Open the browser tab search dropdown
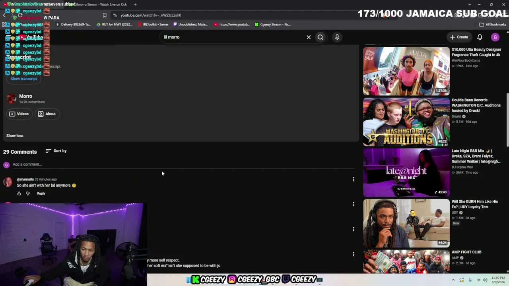The height and width of the screenshot is (286, 509). click(x=470, y=4)
